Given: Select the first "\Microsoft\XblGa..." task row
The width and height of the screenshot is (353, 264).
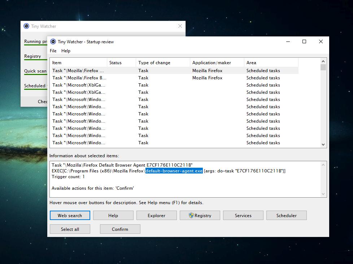Looking at the screenshot, I should pyautogui.click(x=175, y=85).
